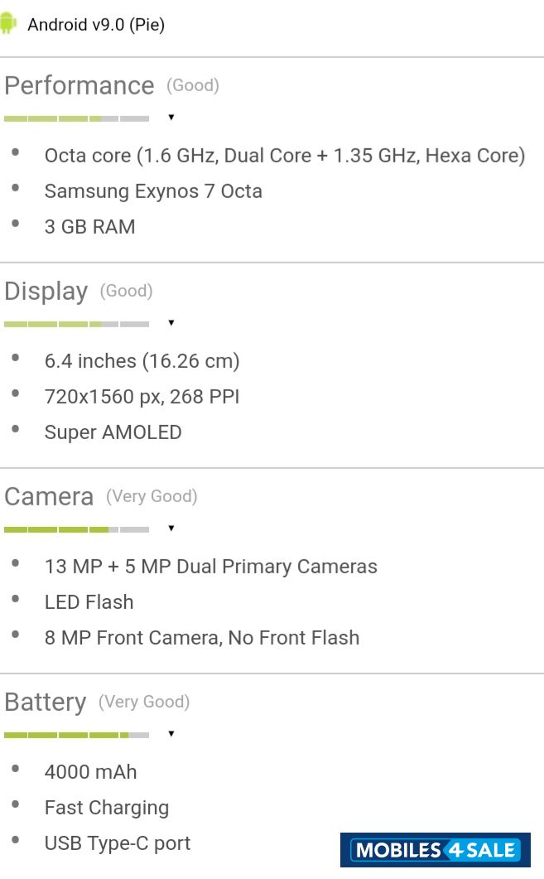Click the Display section header

tap(46, 291)
